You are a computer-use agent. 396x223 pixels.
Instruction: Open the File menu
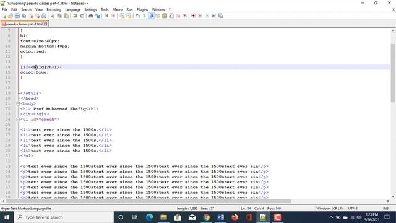pos(4,9)
